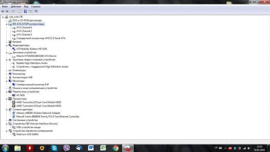Click the WebCam SCB-0340N device icon
Screen dimensions: 270x152
(13, 134)
